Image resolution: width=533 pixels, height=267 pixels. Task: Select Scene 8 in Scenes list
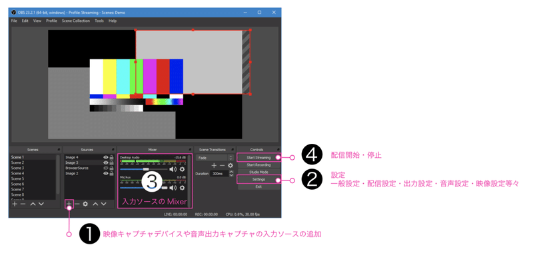click(33, 194)
